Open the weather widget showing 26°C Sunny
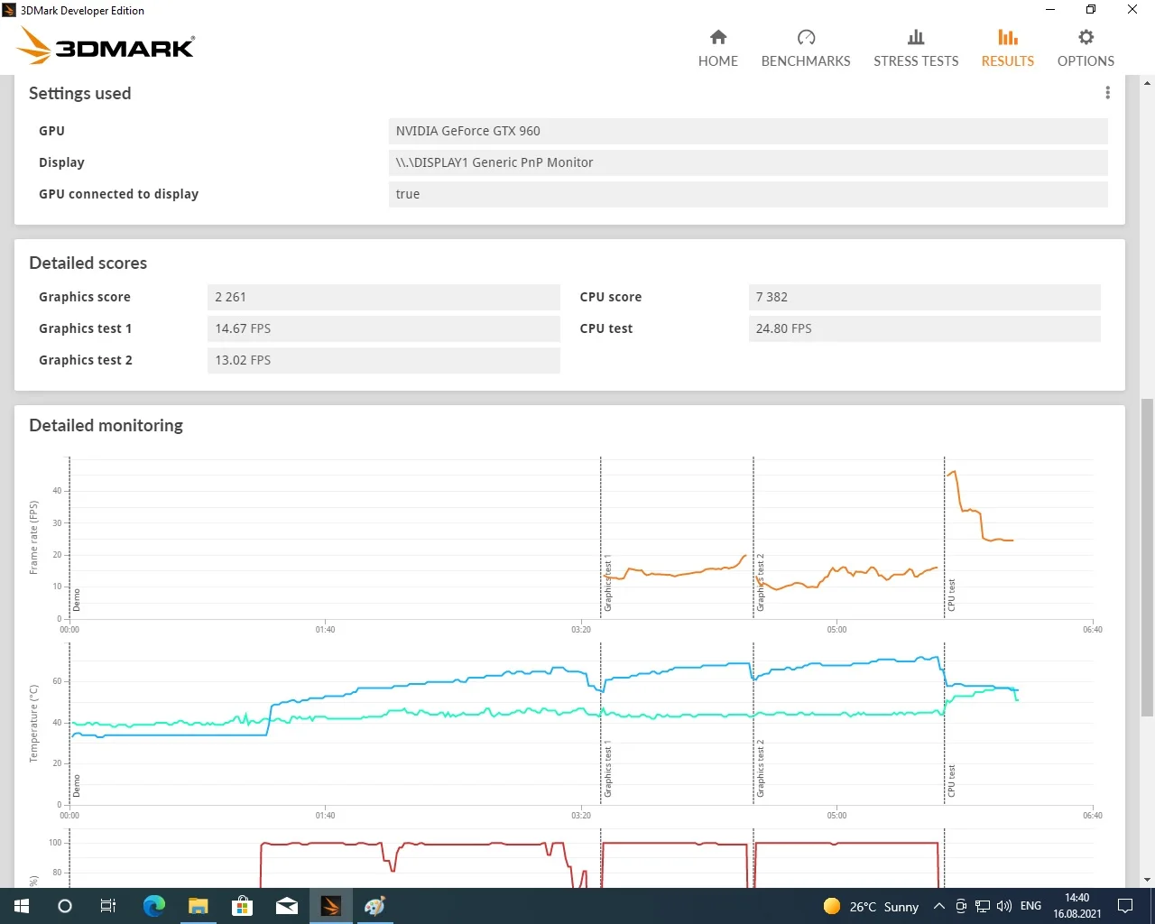The image size is (1155, 924). click(871, 906)
